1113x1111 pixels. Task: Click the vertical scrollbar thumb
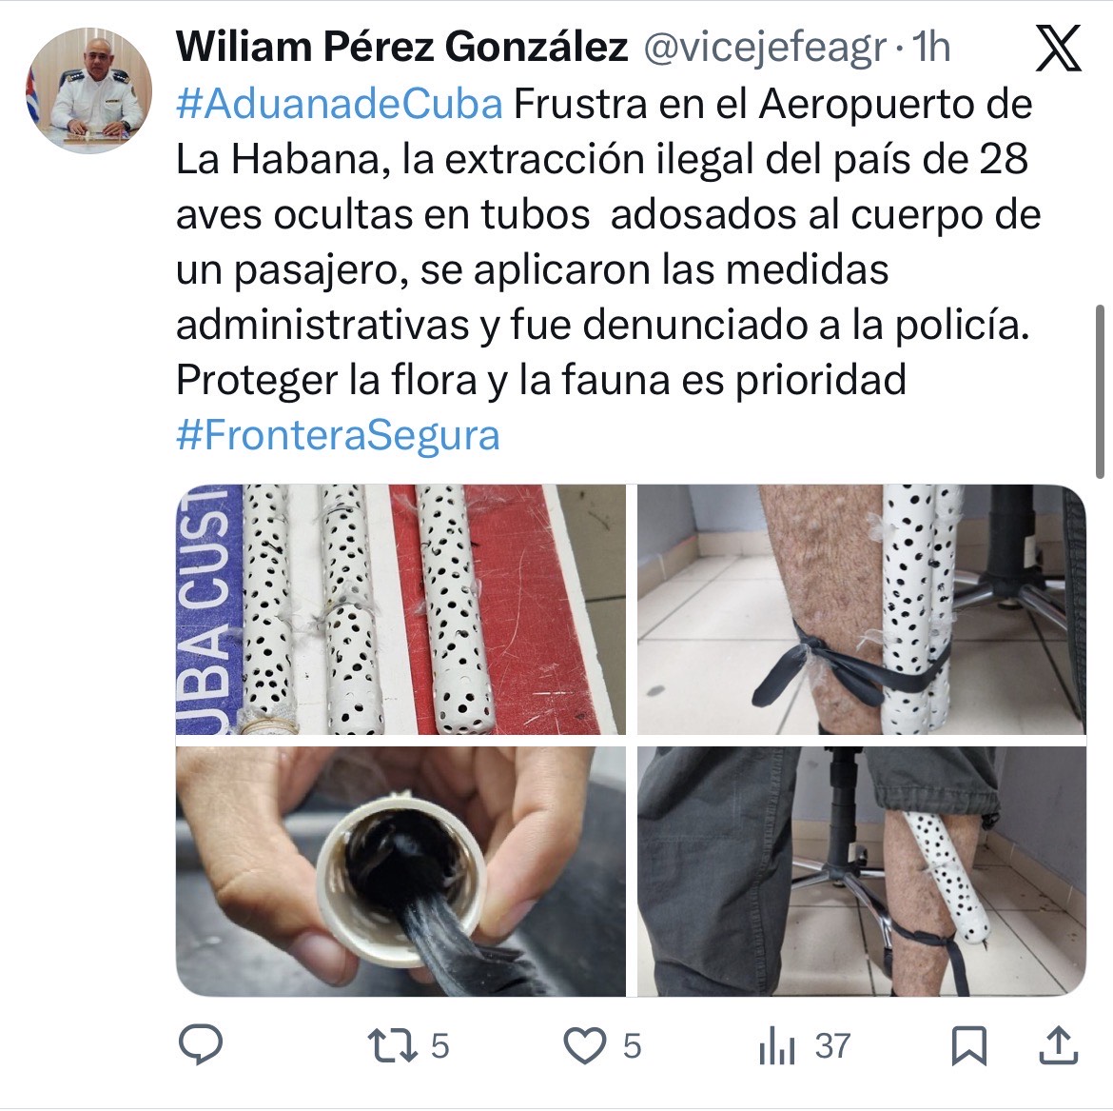pos(1101,391)
